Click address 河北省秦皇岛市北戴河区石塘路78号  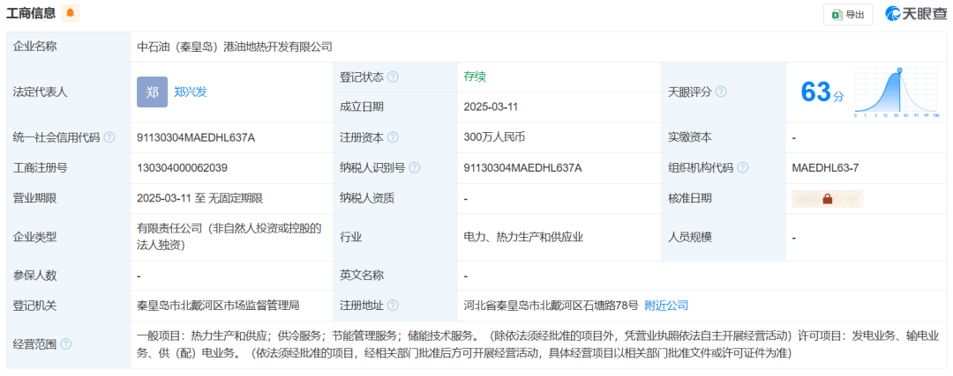pyautogui.click(x=552, y=306)
